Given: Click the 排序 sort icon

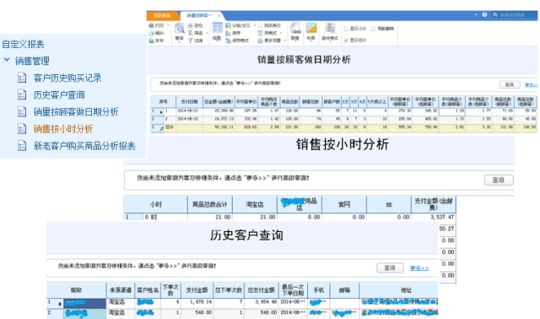Looking at the screenshot, I should click(x=228, y=33).
